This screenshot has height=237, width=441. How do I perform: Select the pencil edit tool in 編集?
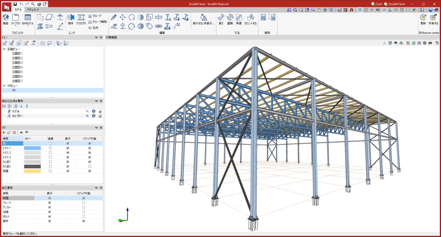click(114, 17)
